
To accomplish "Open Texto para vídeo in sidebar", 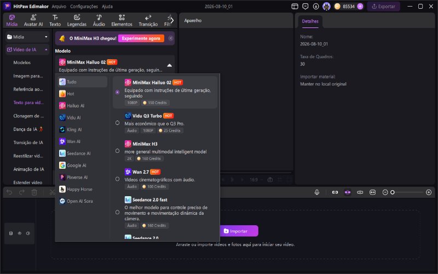I will (x=28, y=102).
